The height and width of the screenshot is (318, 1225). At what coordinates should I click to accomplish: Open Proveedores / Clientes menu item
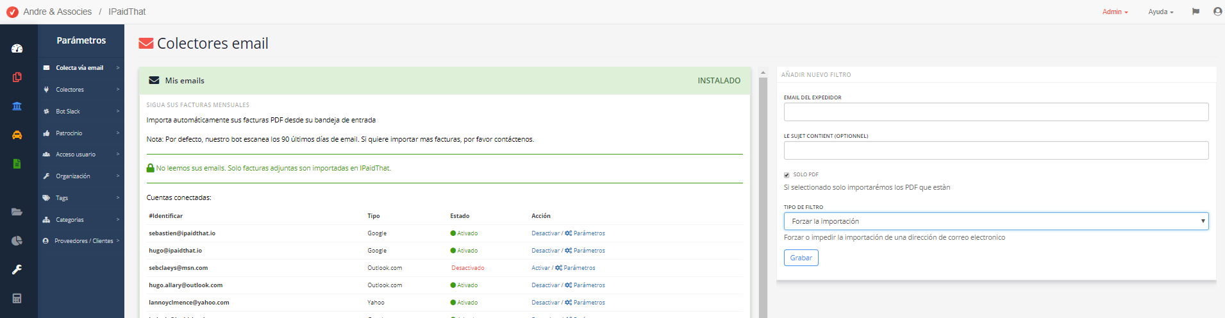pyautogui.click(x=83, y=241)
